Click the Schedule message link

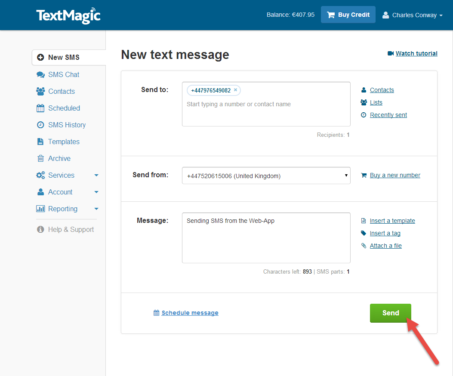click(x=190, y=313)
